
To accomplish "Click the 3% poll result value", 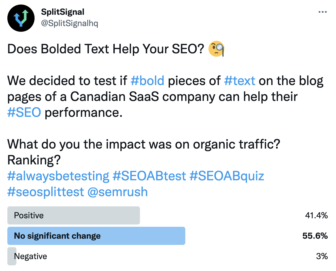I will point(322,256).
